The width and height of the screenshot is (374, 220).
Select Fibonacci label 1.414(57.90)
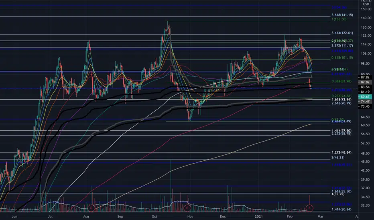point(341,130)
